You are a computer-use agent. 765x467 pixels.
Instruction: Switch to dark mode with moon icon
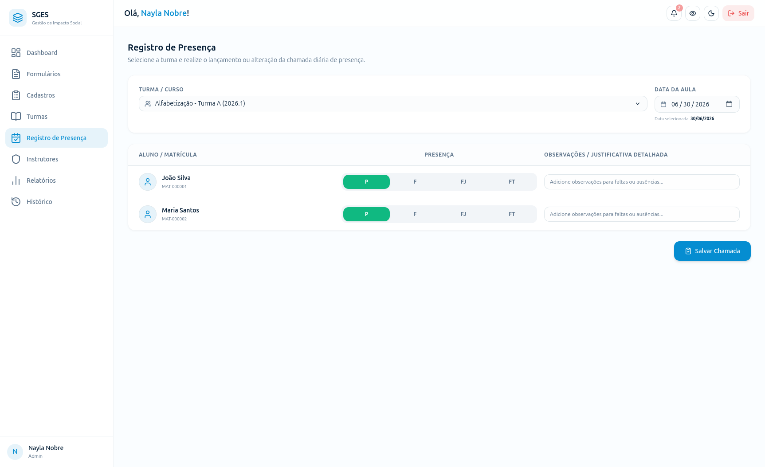(711, 13)
